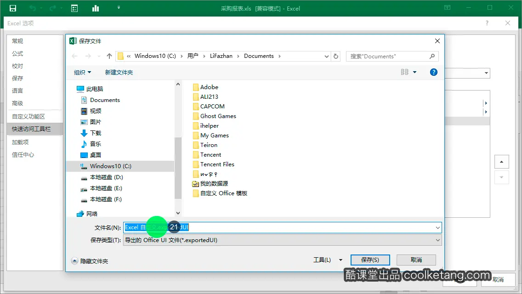Select the 自定义 Office 模板 folder
The image size is (522, 294).
coord(220,193)
